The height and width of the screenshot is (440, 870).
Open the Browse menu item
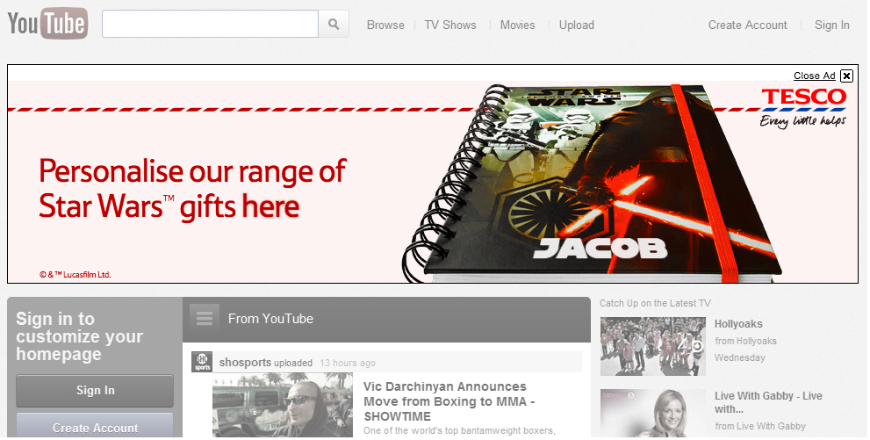pos(385,25)
